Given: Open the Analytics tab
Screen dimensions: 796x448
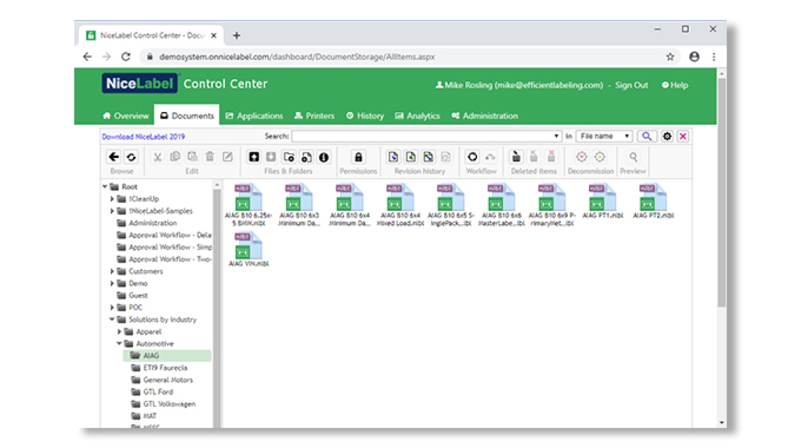Looking at the screenshot, I should point(417,116).
